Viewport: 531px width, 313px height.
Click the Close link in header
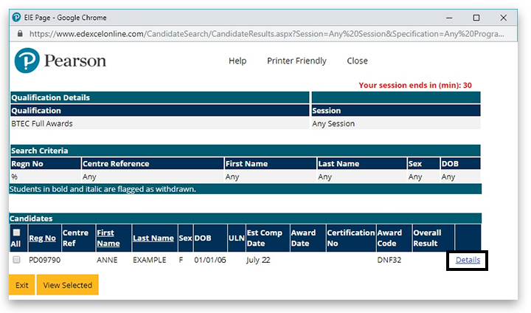pos(357,61)
